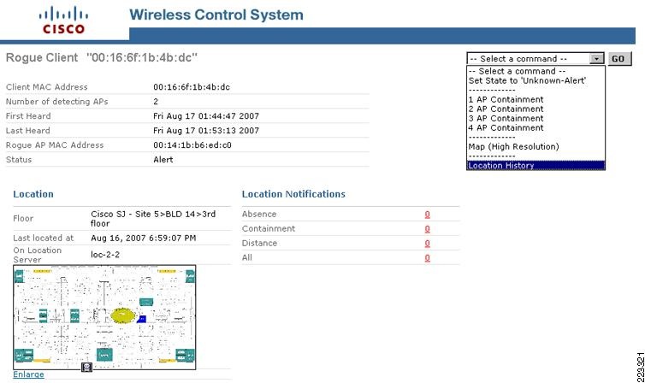The width and height of the screenshot is (645, 383).
Task: Click the Wireless Control System title
Action: [216, 15]
